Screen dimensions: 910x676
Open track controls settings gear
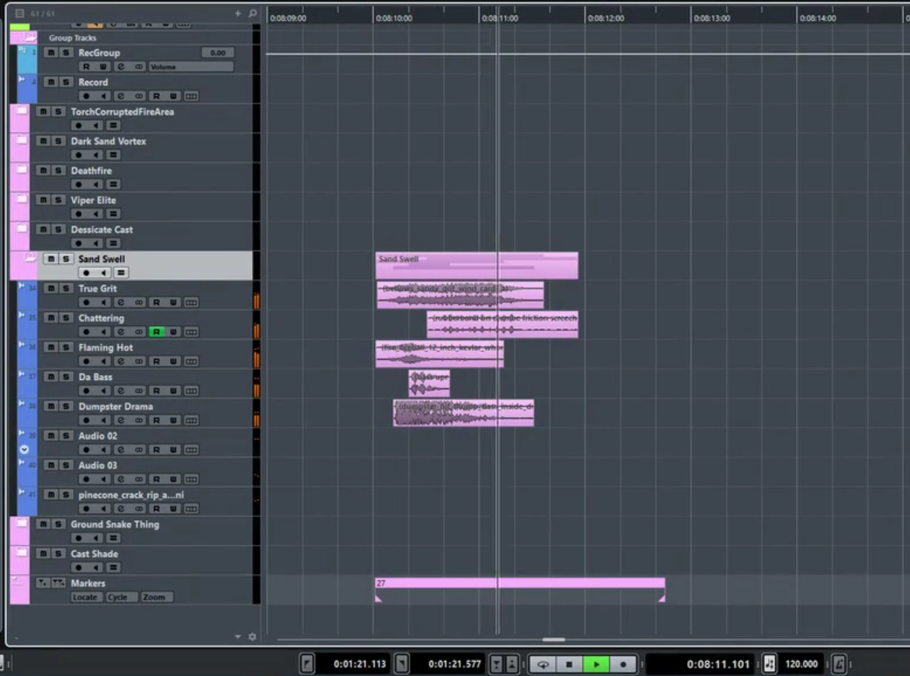tap(253, 636)
